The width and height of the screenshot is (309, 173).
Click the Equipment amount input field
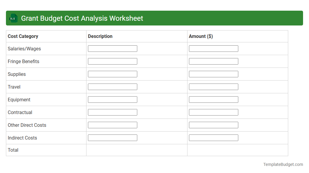[213, 99]
